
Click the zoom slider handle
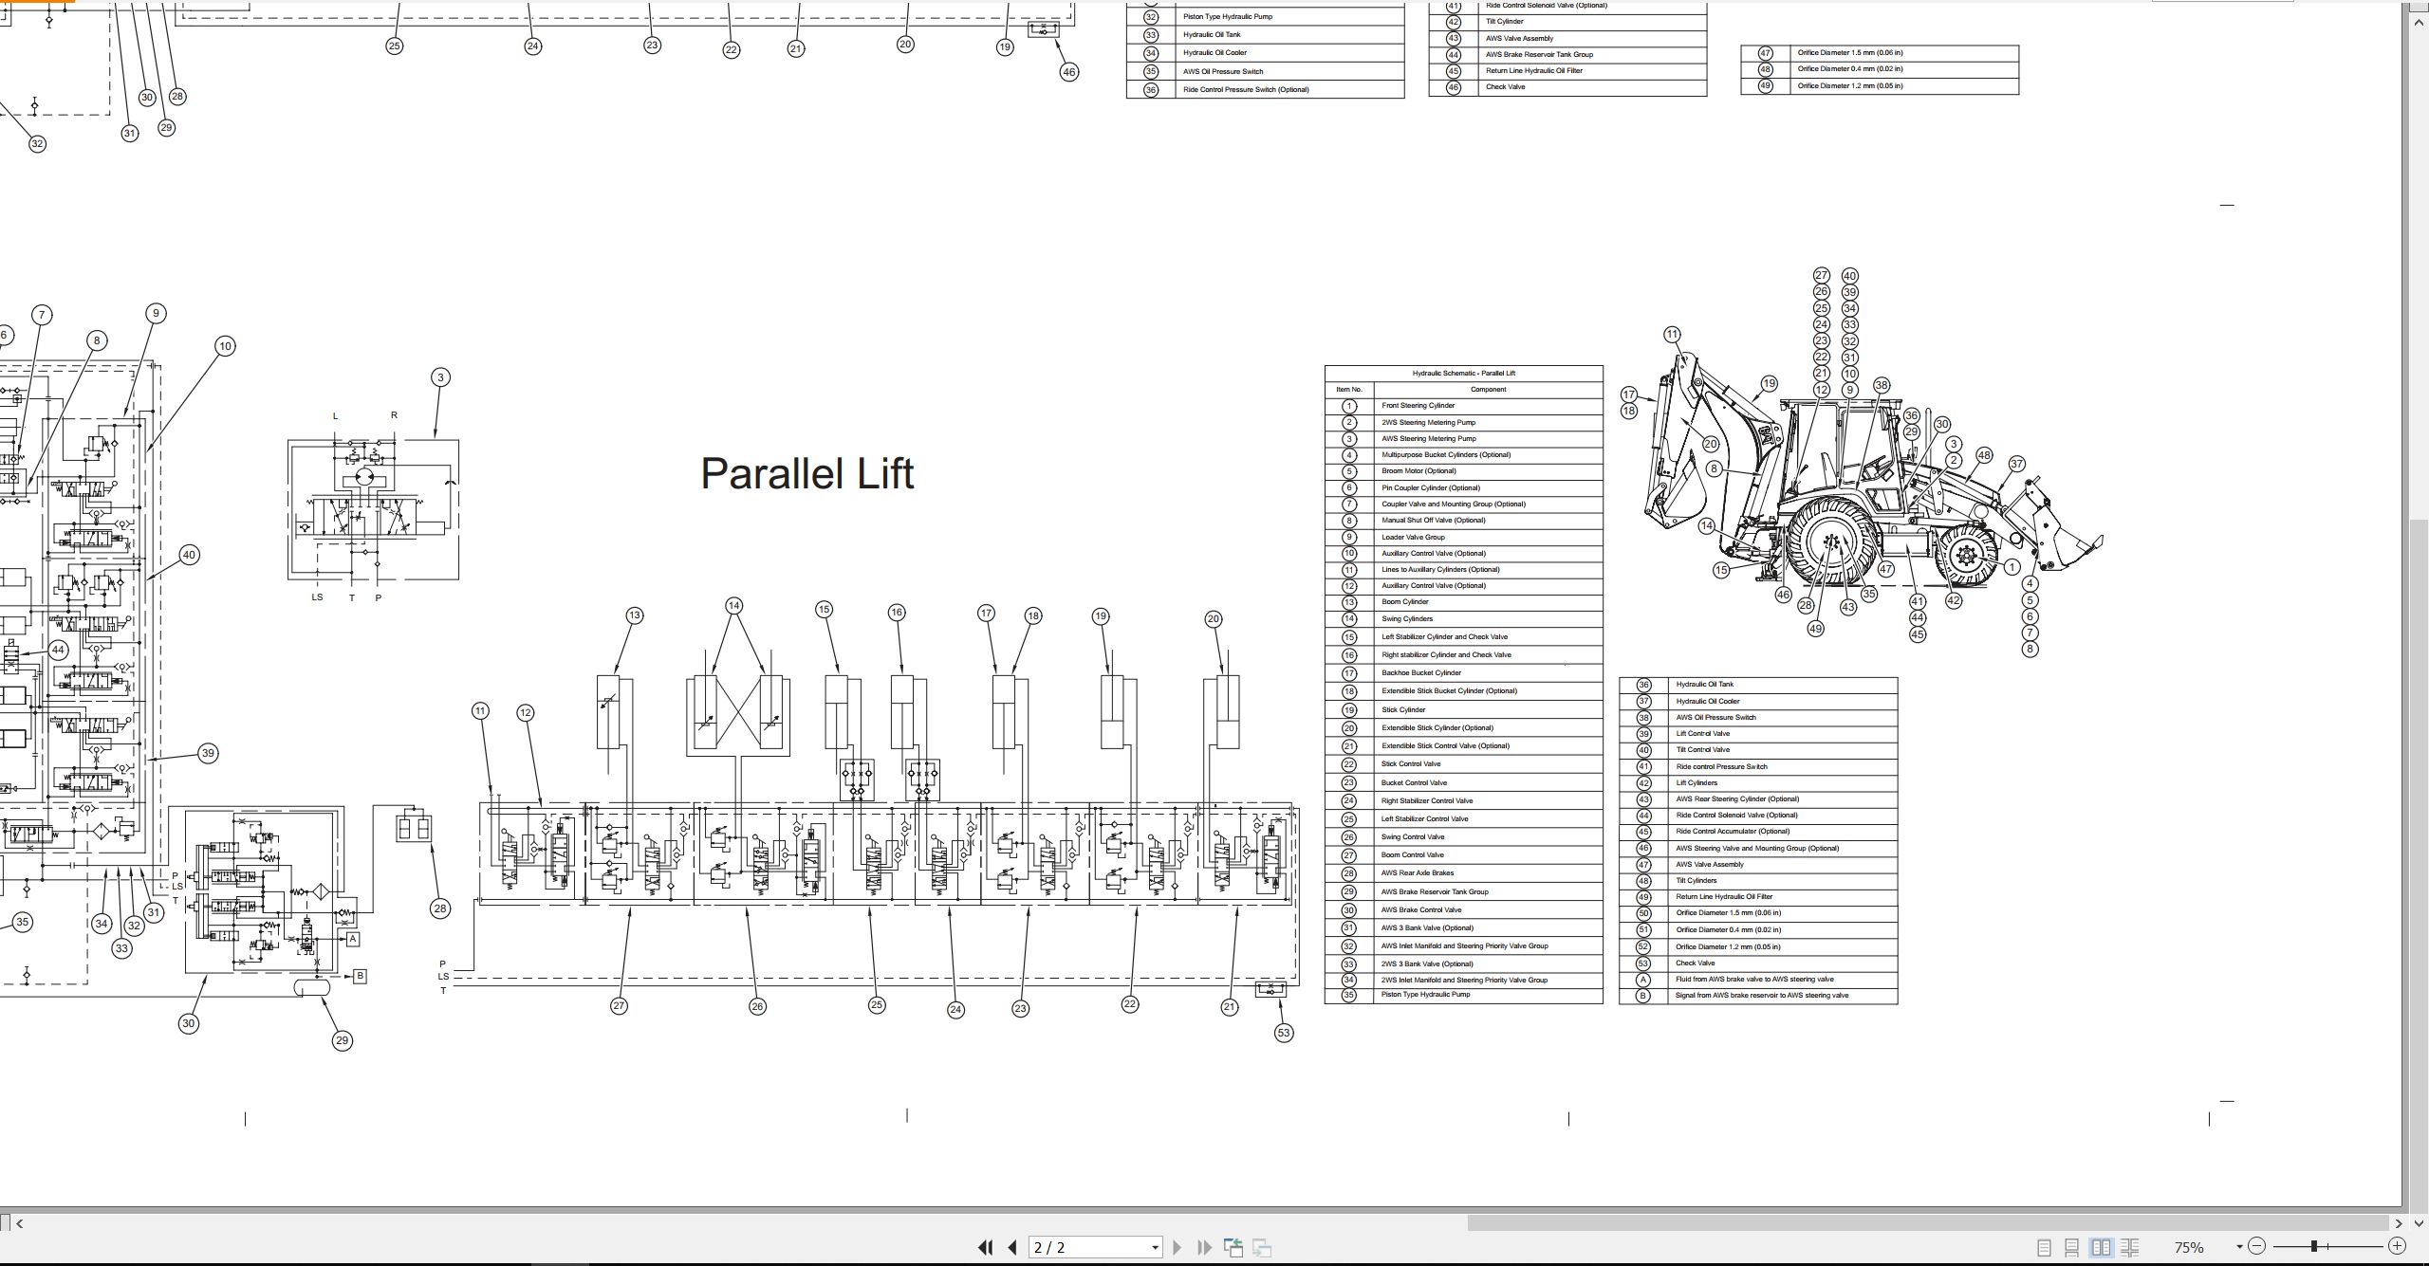[x=2314, y=1246]
